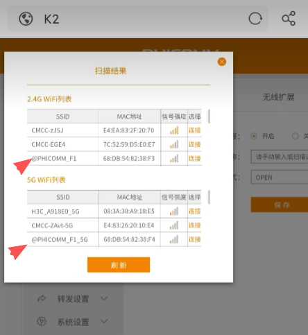Select the @PHICOMM_F1_5G SSID cell
Viewport: 308px width, 335px height.
(x=63, y=239)
